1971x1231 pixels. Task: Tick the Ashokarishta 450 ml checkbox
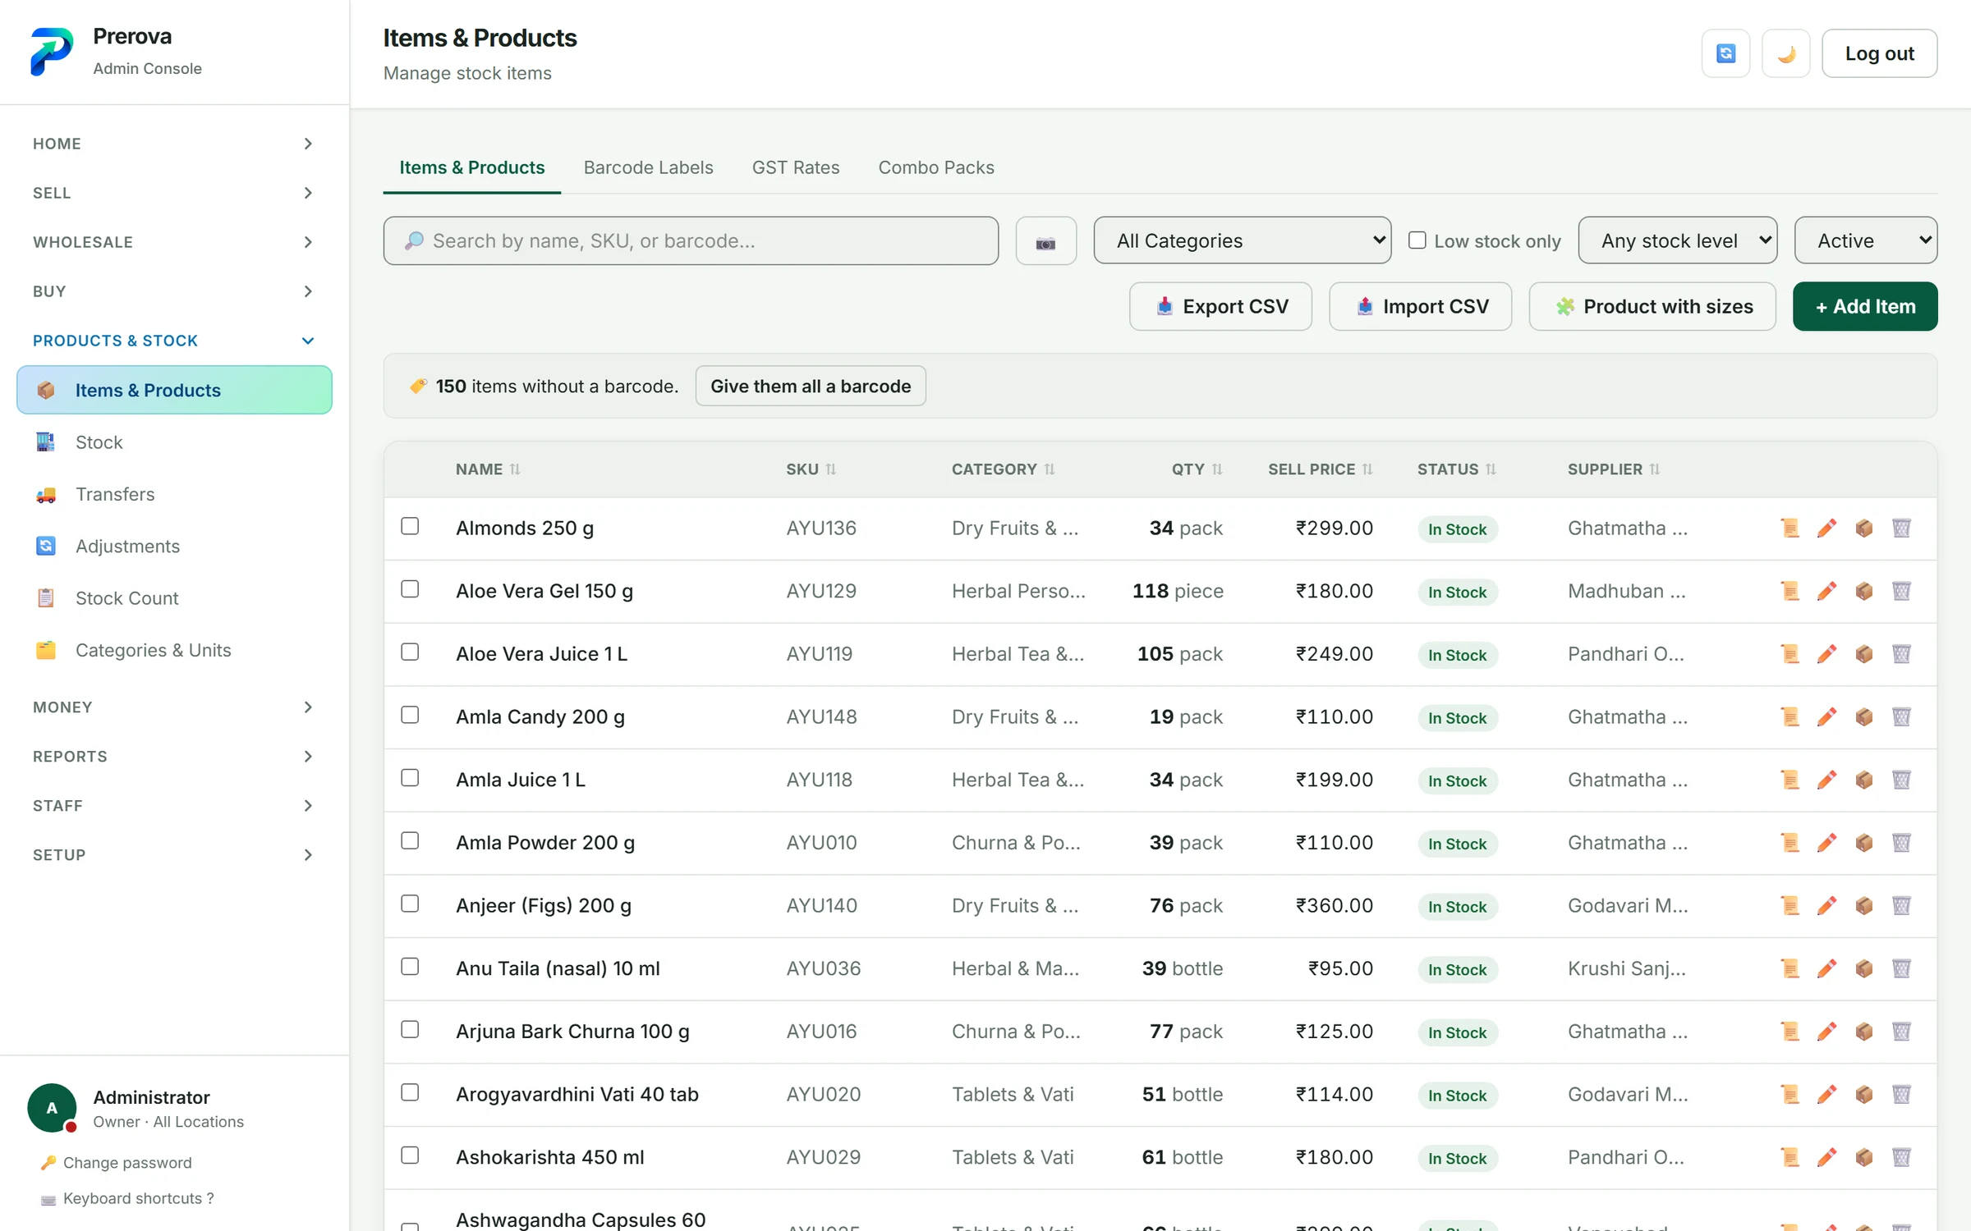tap(410, 1155)
